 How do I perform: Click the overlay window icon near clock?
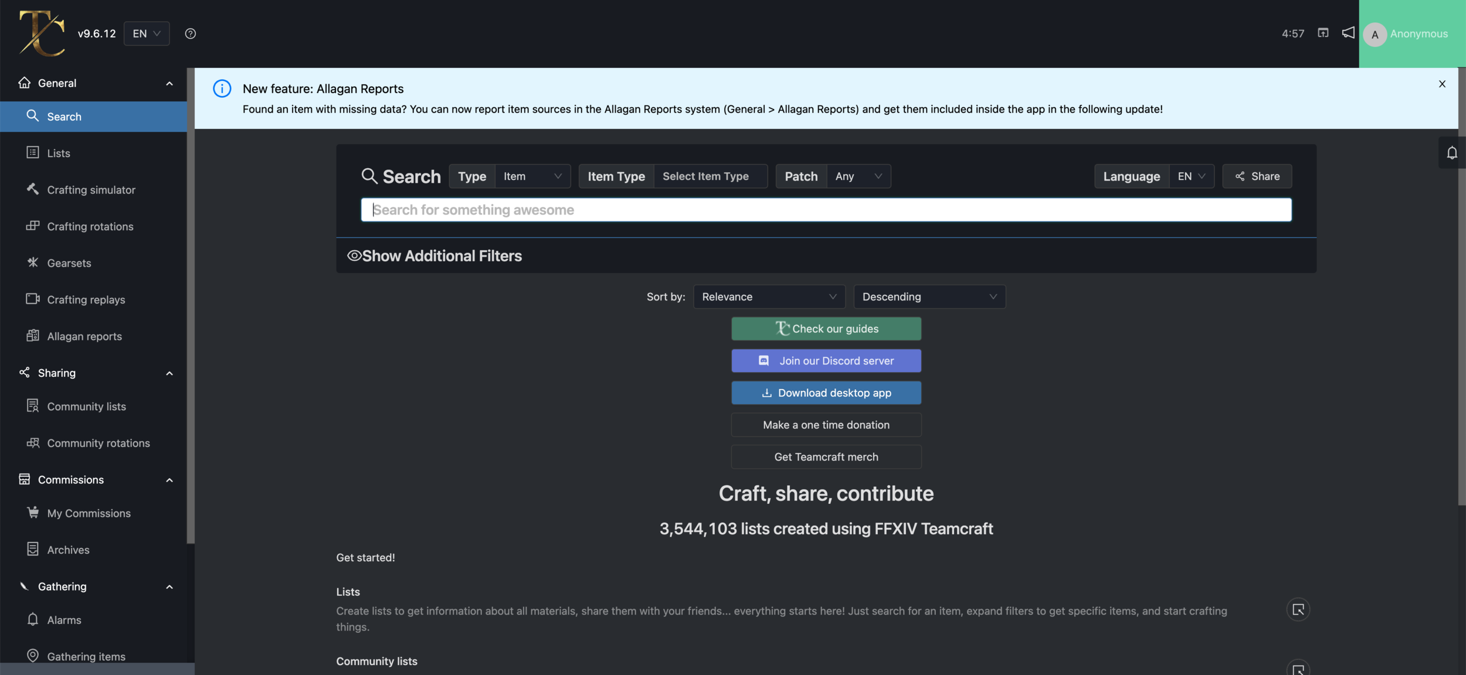pos(1323,33)
